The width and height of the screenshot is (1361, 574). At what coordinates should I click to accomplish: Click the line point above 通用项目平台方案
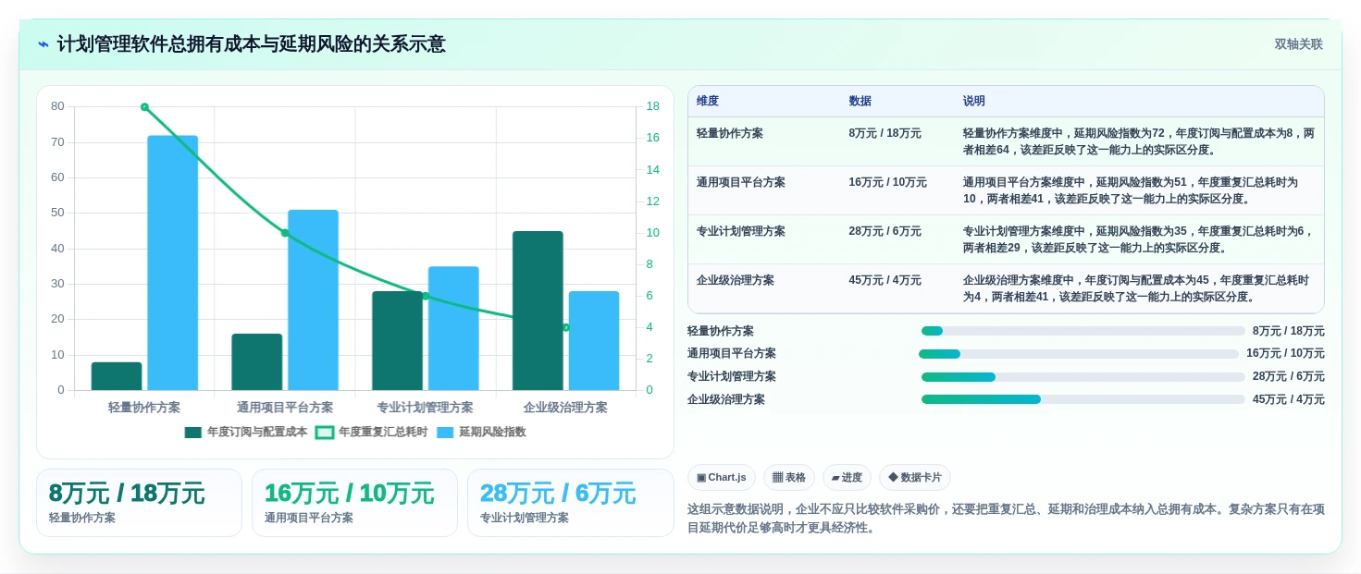tap(285, 233)
